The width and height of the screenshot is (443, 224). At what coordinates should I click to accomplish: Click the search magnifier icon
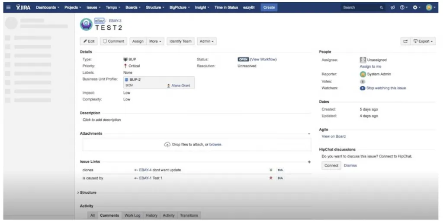[381, 8]
